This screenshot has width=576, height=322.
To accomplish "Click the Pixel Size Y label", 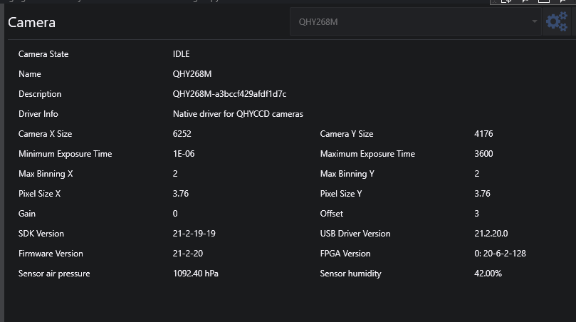I will pyautogui.click(x=341, y=194).
